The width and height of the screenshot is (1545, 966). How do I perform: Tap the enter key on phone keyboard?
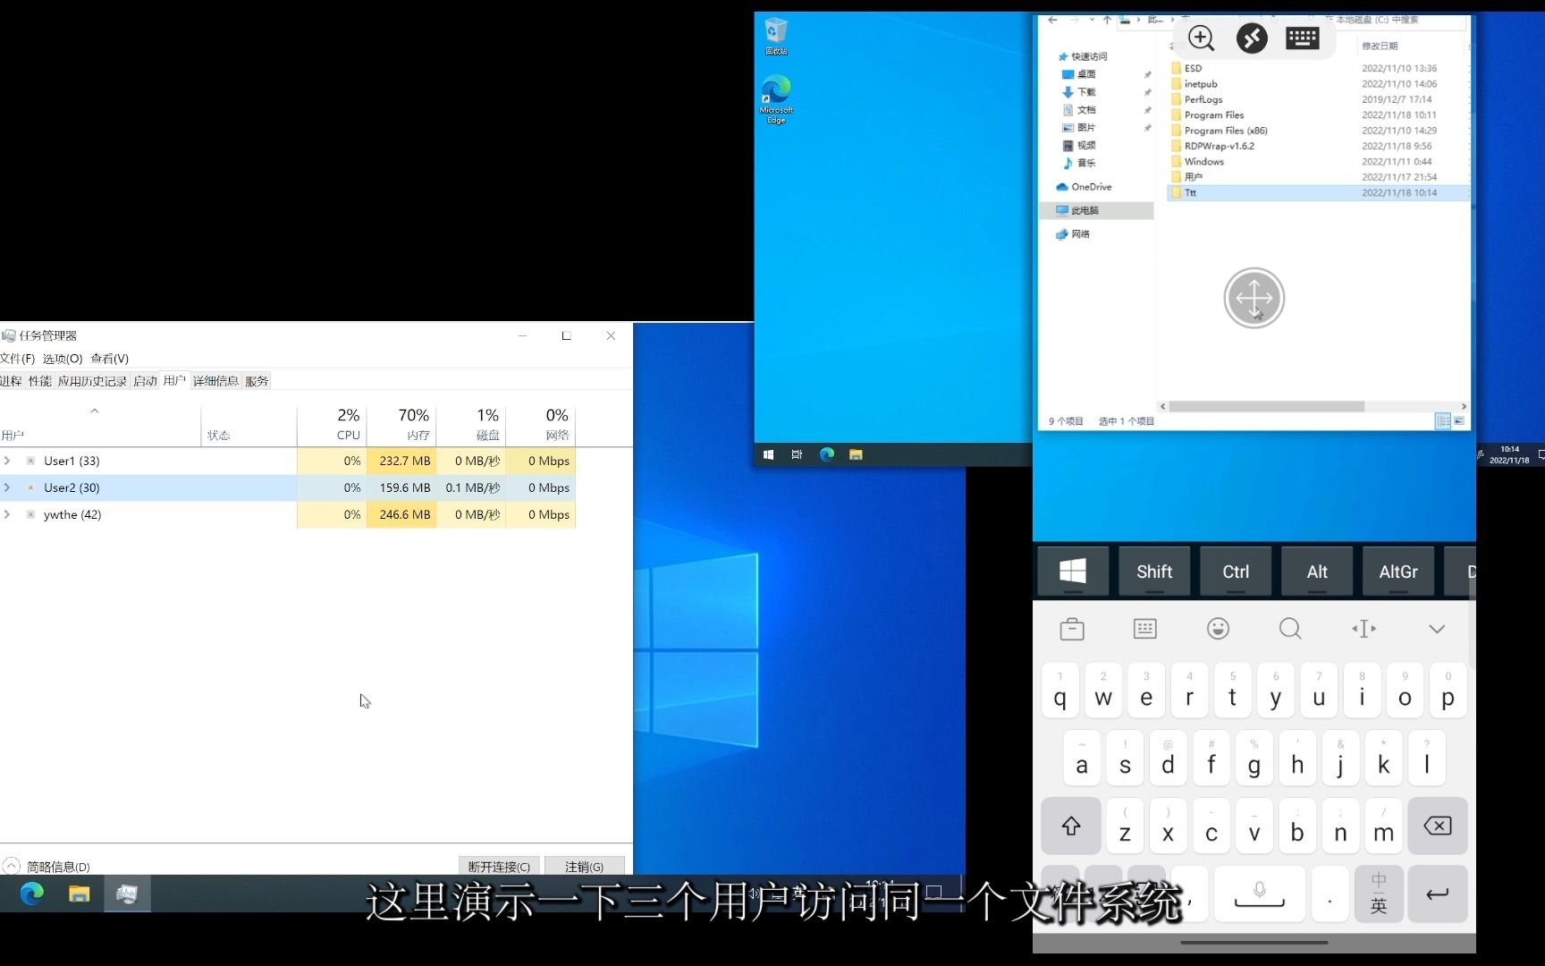[1438, 894]
